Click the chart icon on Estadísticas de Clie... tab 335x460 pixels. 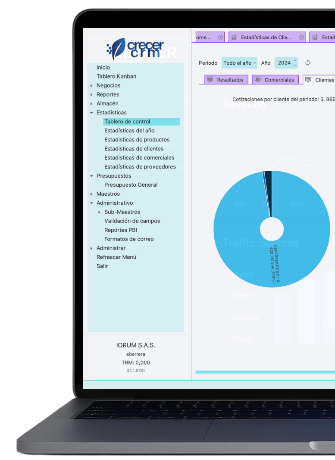[234, 38]
